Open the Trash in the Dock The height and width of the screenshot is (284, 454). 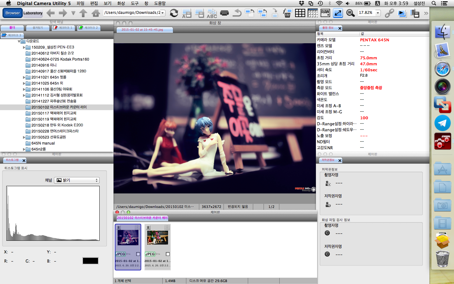tap(442, 259)
